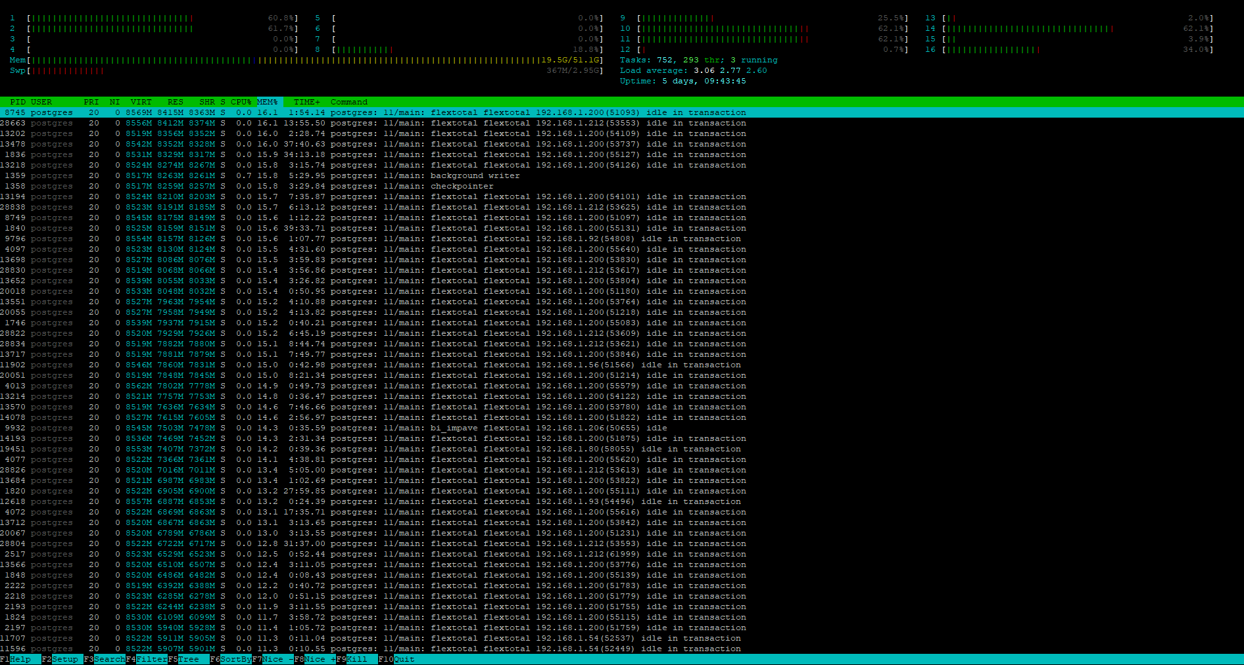Select process row PID 1836
The height and width of the screenshot is (665, 1244).
(622, 154)
